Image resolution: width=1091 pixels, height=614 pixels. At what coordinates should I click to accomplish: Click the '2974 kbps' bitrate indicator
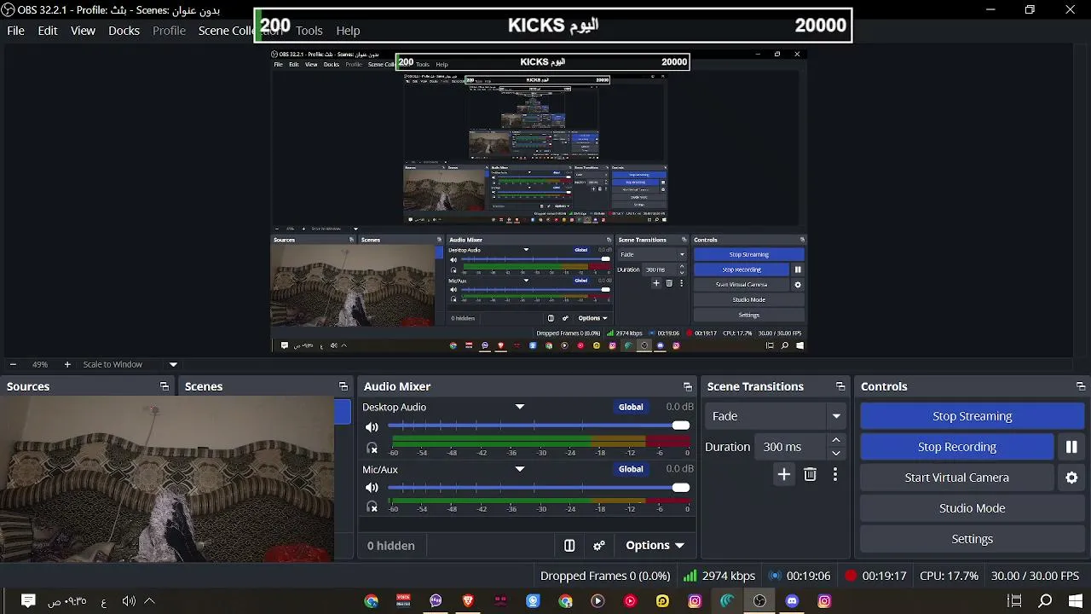pyautogui.click(x=719, y=576)
